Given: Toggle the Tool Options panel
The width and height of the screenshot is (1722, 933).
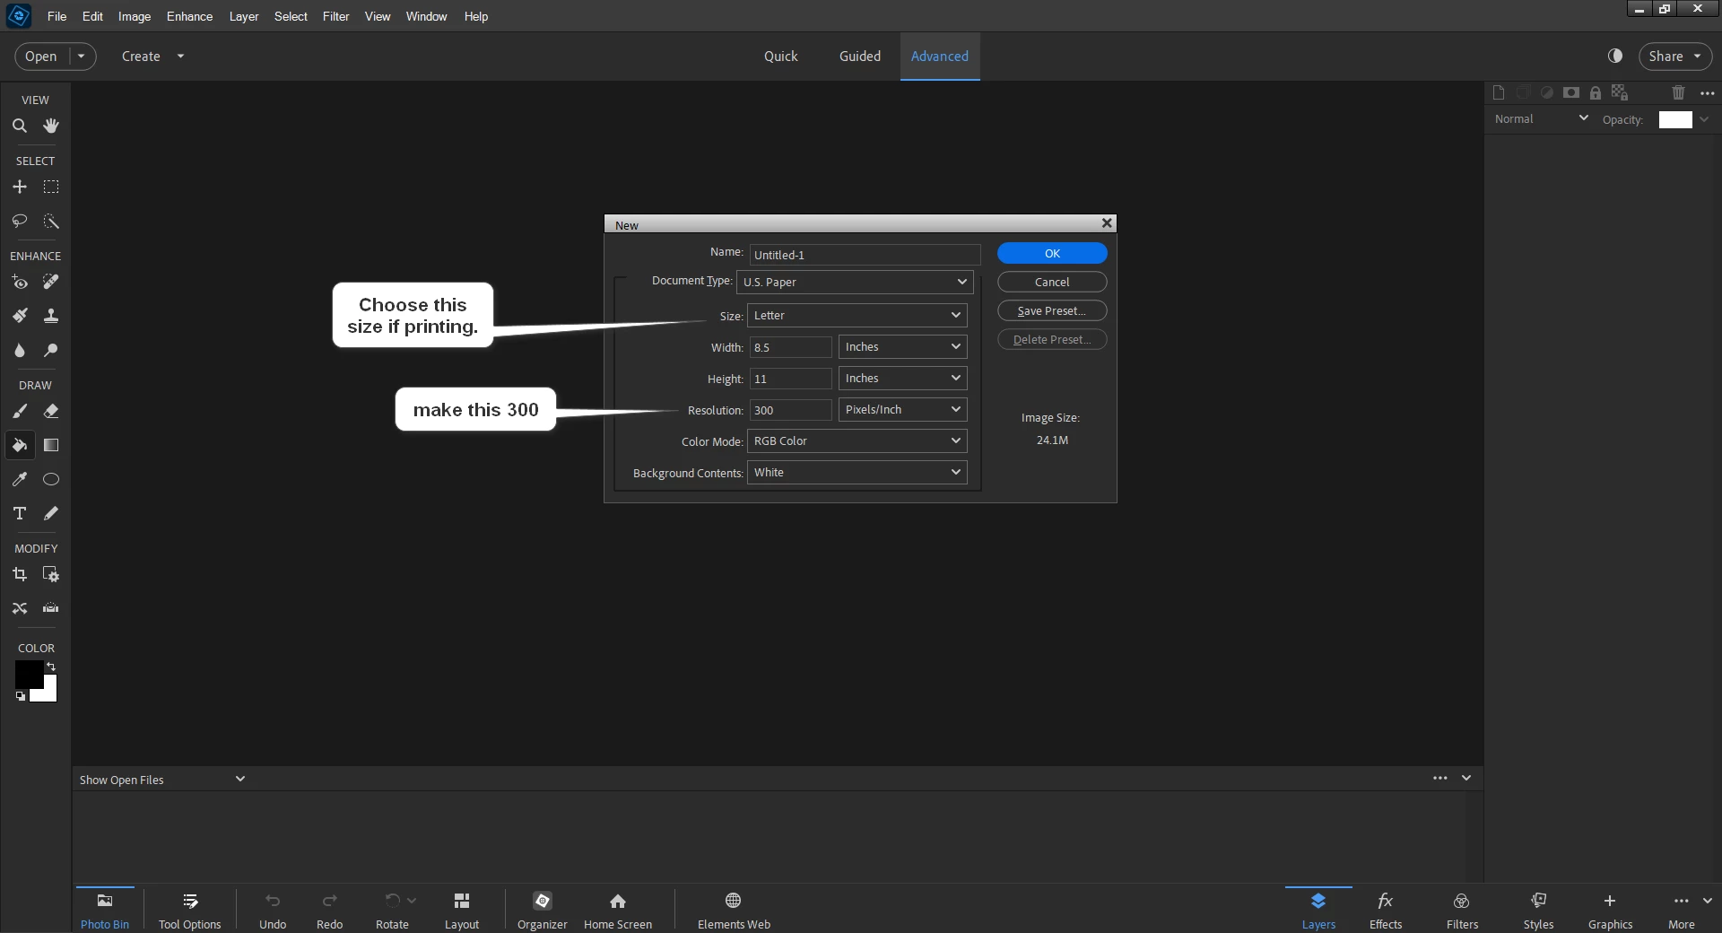Looking at the screenshot, I should [x=189, y=910].
